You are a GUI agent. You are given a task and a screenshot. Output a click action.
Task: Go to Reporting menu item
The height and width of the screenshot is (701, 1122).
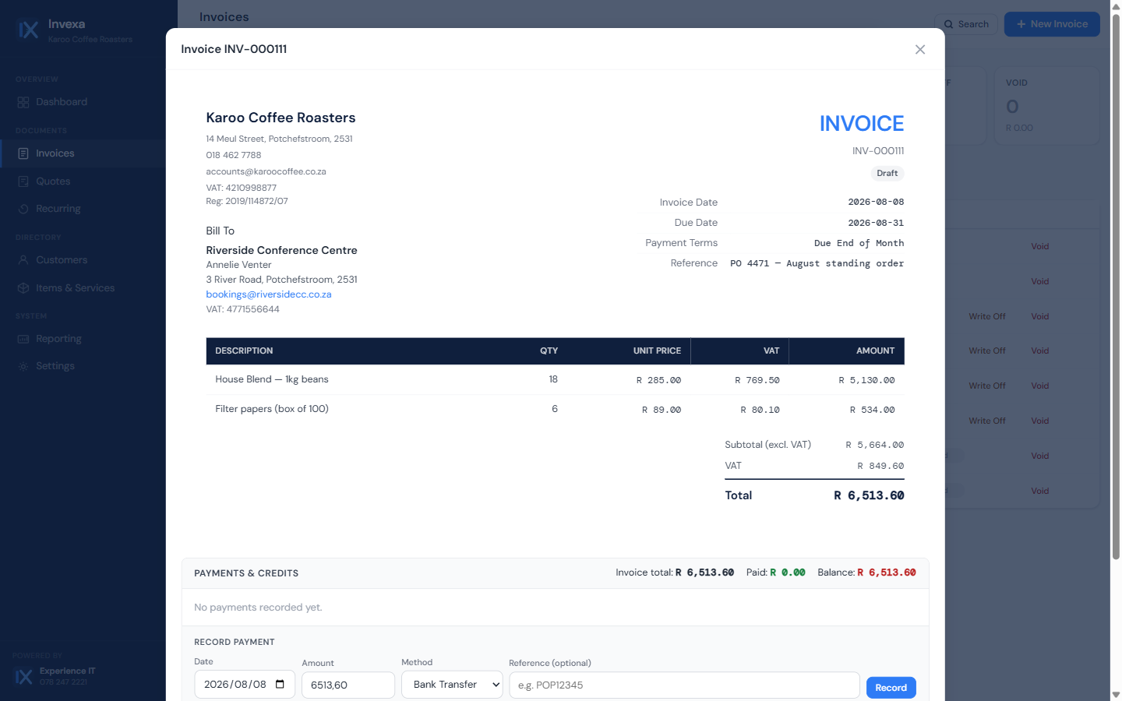83,339
